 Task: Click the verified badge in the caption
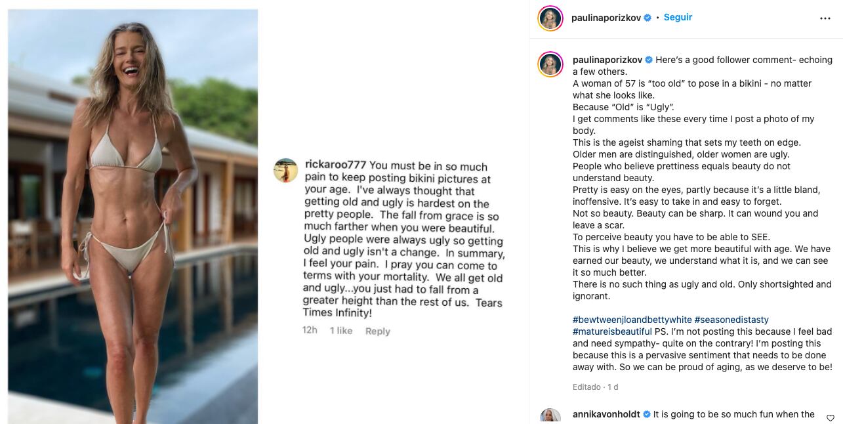649,60
